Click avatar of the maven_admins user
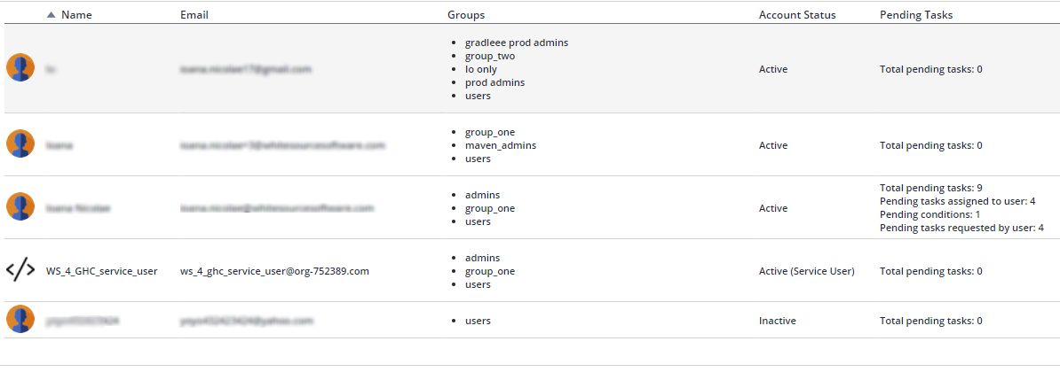 [x=20, y=144]
